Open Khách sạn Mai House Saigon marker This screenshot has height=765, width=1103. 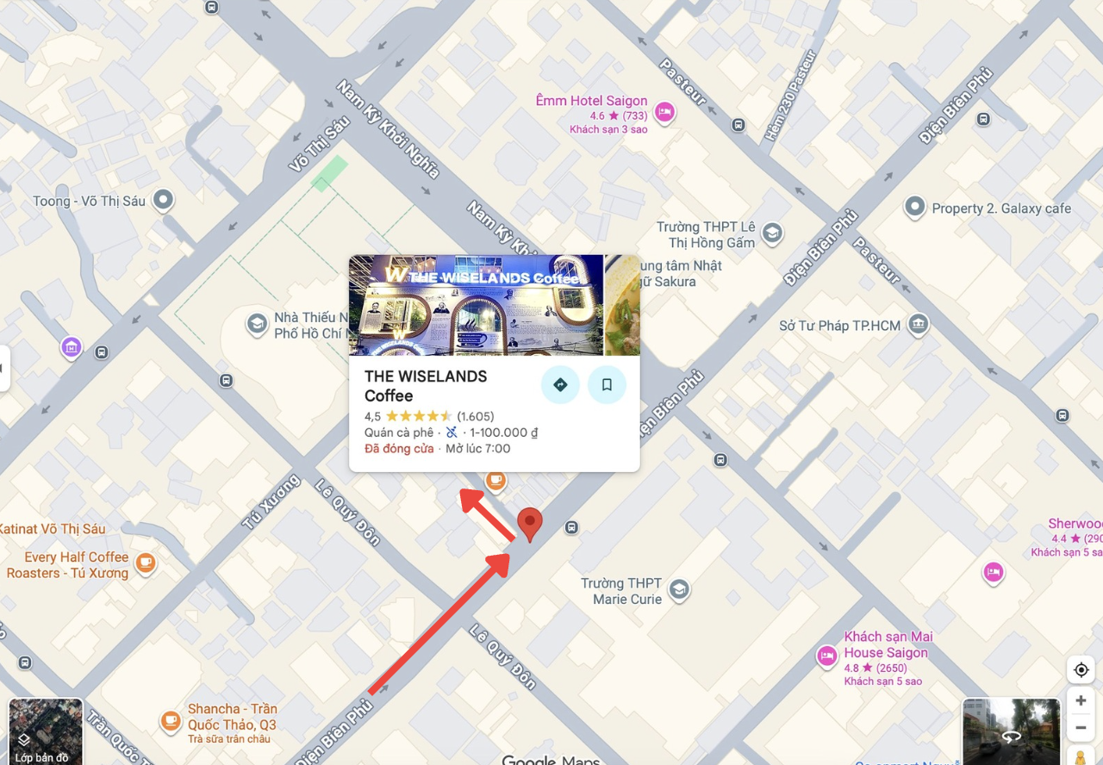[x=827, y=656]
